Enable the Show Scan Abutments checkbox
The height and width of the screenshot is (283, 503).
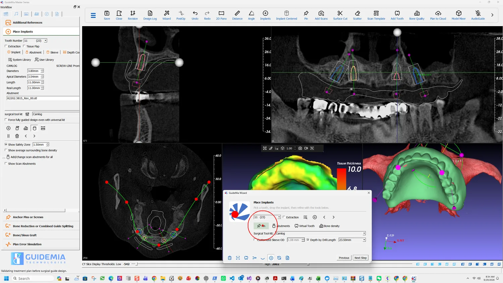click(6, 164)
